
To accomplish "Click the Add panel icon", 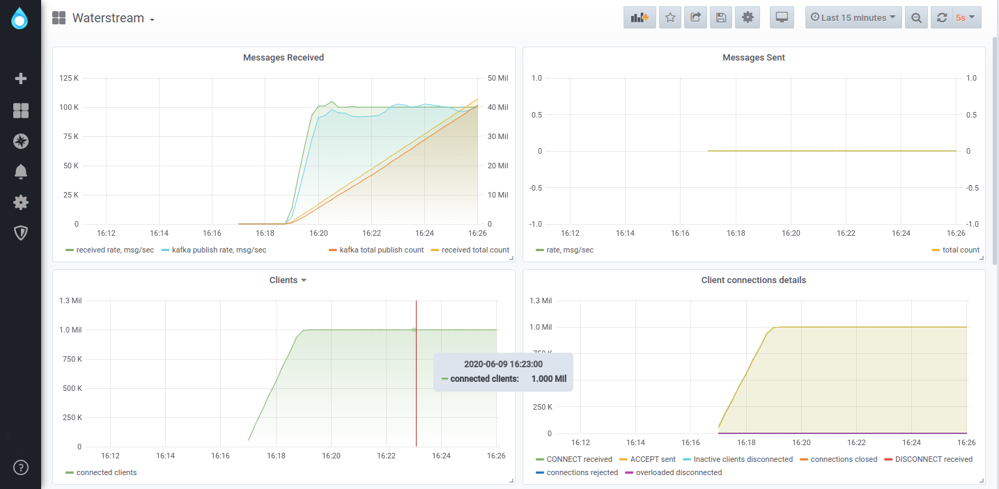I will [x=640, y=17].
